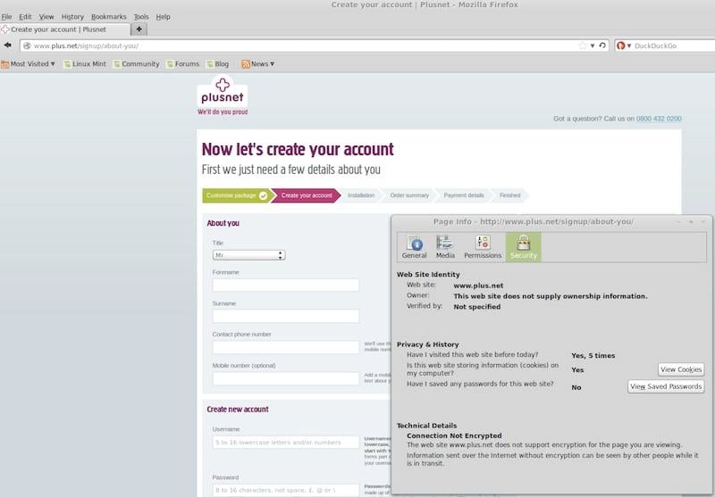This screenshot has height=497, width=715.
Task: Select the Security tab in Page Info
Action: coord(523,247)
